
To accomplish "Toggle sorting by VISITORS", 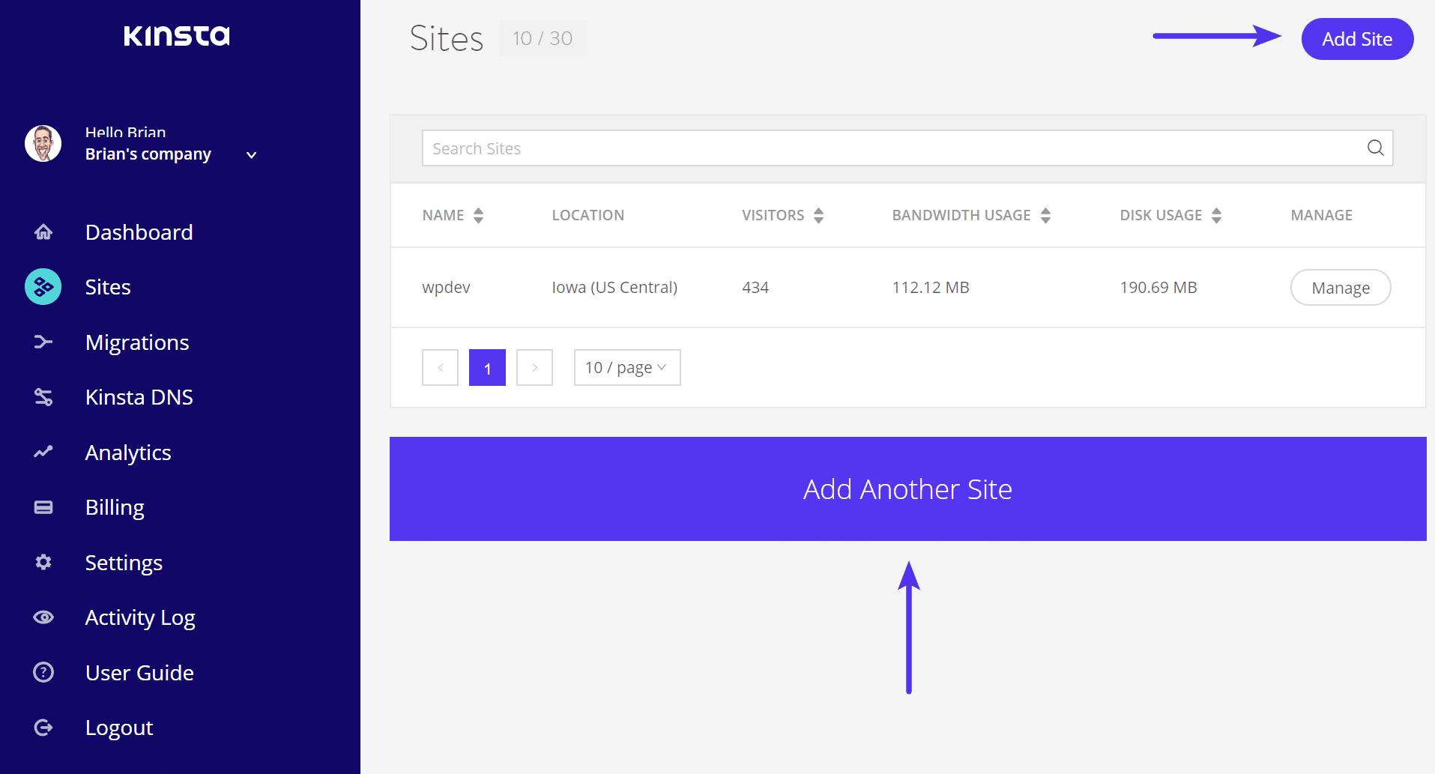I will pos(818,215).
